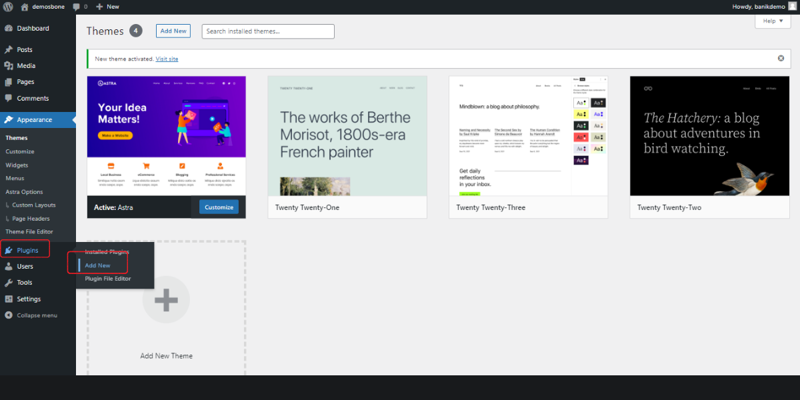Open Menus under Appearance

point(15,178)
